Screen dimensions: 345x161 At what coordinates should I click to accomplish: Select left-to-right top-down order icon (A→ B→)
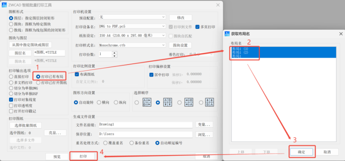point(147,102)
